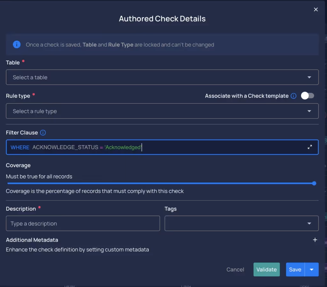Viewport: 327px width, 287px height.
Task: Toggle Associate with a Check template switch
Action: (308, 96)
